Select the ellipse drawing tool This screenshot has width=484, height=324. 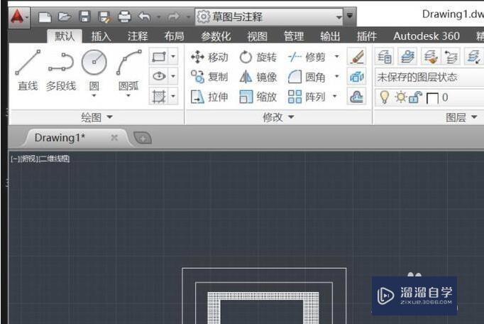(x=159, y=76)
